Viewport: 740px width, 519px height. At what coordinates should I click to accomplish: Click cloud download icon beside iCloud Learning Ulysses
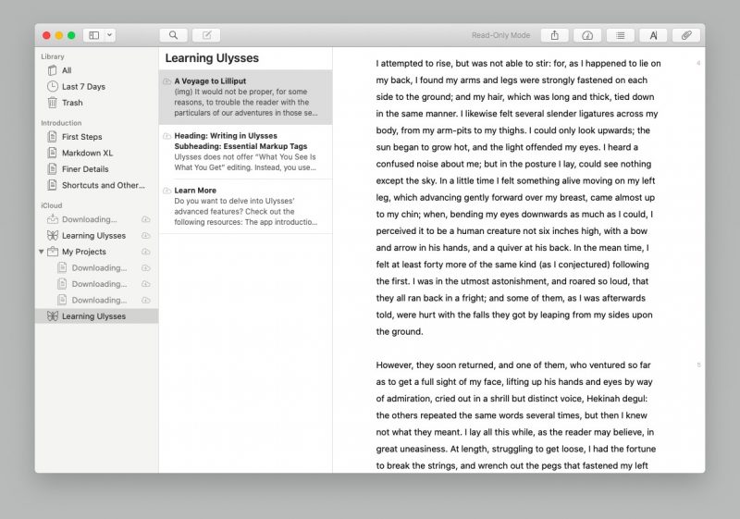pos(146,235)
